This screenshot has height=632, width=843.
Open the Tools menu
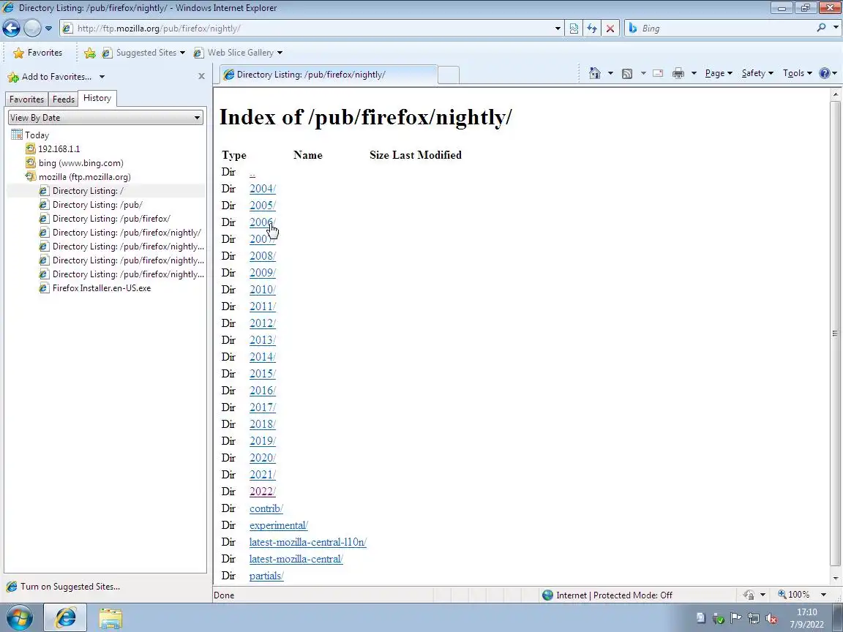(798, 73)
